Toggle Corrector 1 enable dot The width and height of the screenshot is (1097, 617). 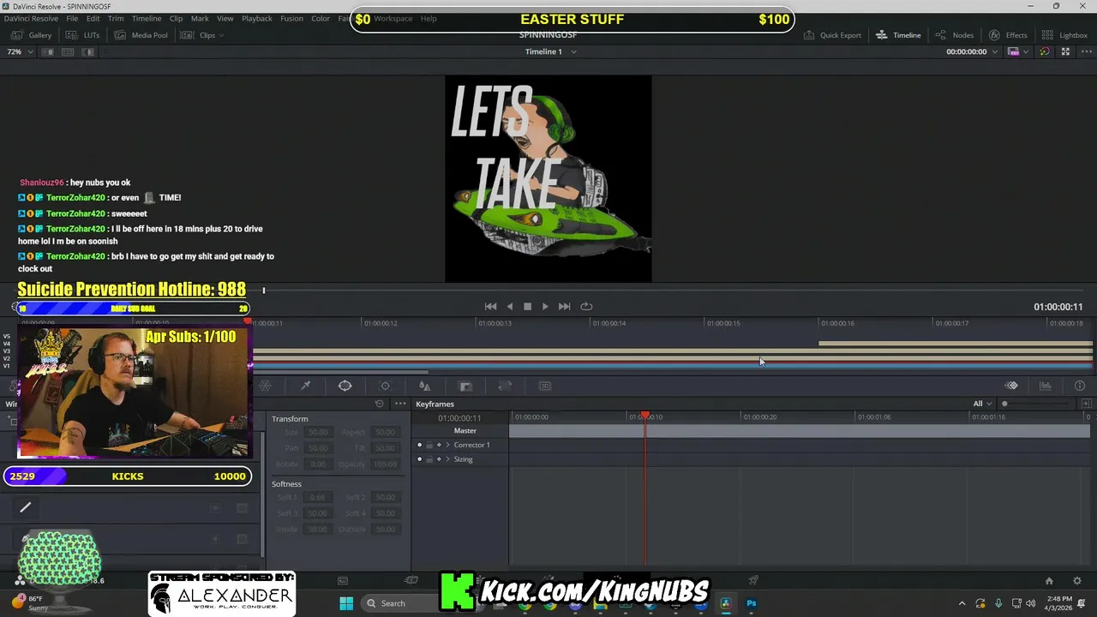419,445
